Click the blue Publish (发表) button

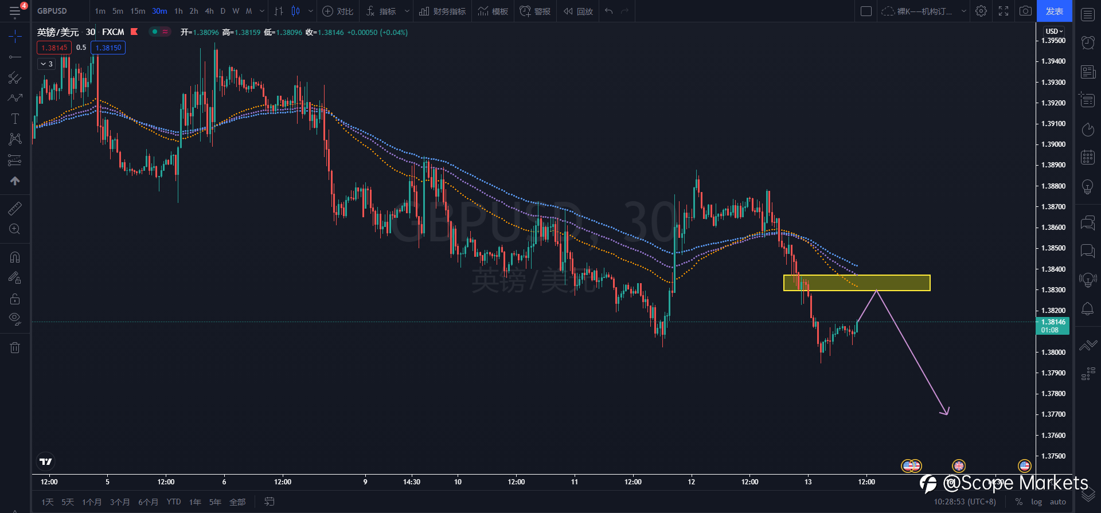coord(1054,11)
